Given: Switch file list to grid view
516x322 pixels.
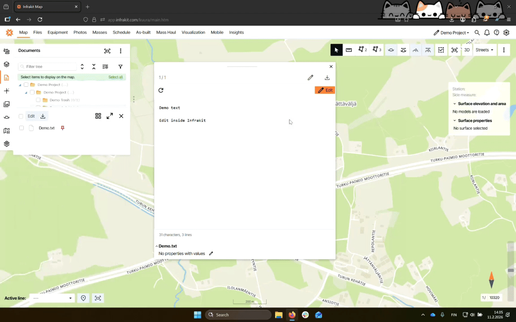Looking at the screenshot, I should tap(98, 116).
